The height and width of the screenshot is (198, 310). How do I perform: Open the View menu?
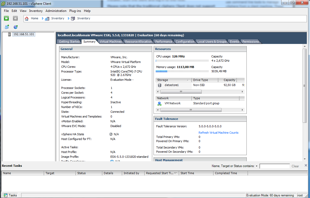[23, 11]
